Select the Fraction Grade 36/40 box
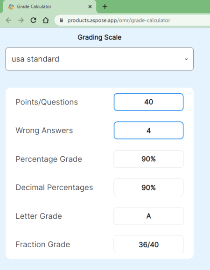The image size is (210, 270). pyautogui.click(x=148, y=244)
